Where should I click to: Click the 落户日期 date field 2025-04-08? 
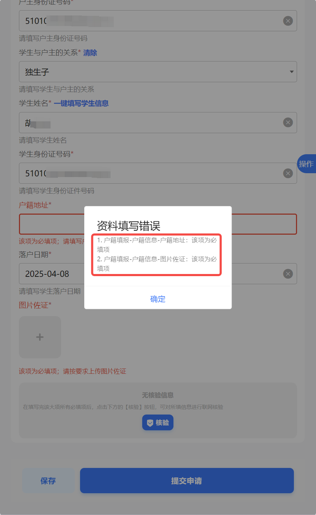[x=158, y=274]
